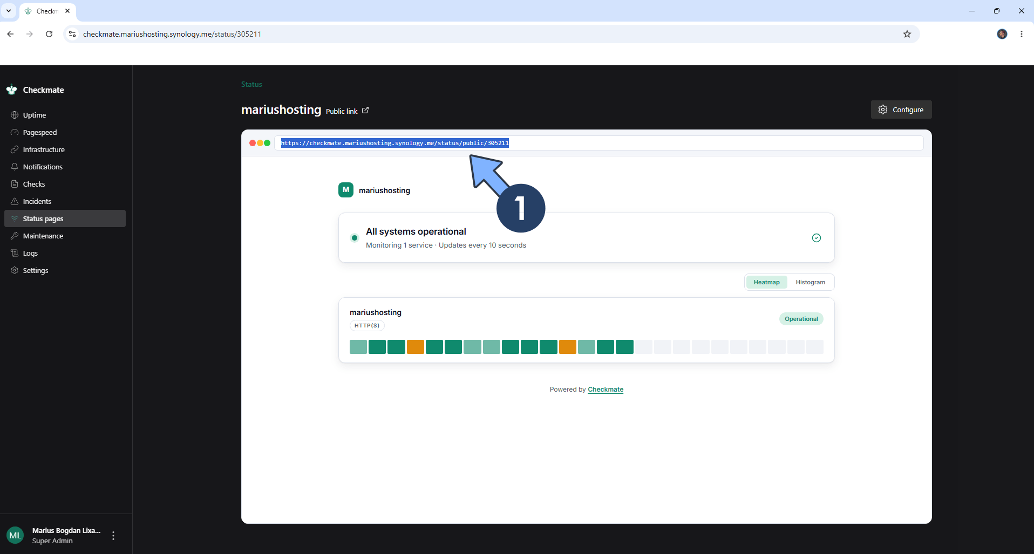The height and width of the screenshot is (554, 1034).
Task: Reload the browser page
Action: pos(49,34)
